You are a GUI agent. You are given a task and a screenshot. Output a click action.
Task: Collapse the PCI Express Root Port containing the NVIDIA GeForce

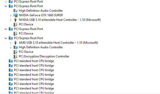click(x=6, y=6)
